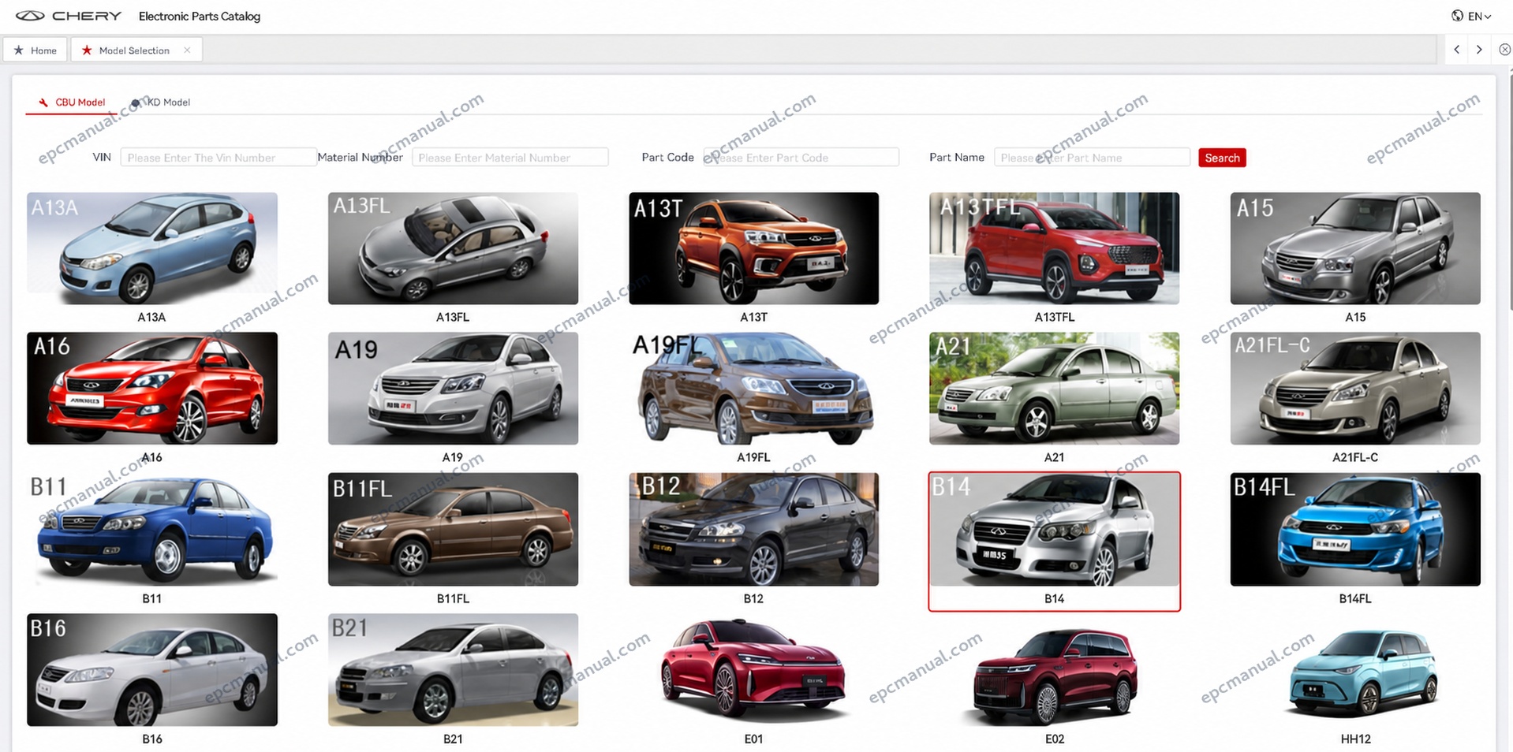The height and width of the screenshot is (752, 1513).
Task: Click the Chery logo icon
Action: pyautogui.click(x=30, y=16)
